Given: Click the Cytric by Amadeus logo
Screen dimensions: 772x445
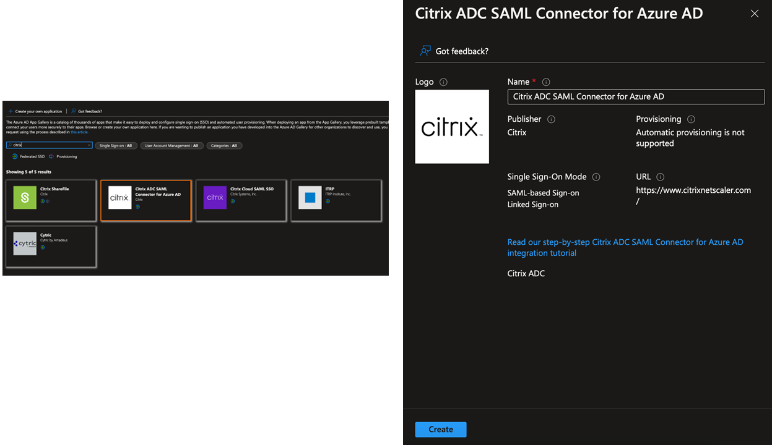Looking at the screenshot, I should pos(25,244).
